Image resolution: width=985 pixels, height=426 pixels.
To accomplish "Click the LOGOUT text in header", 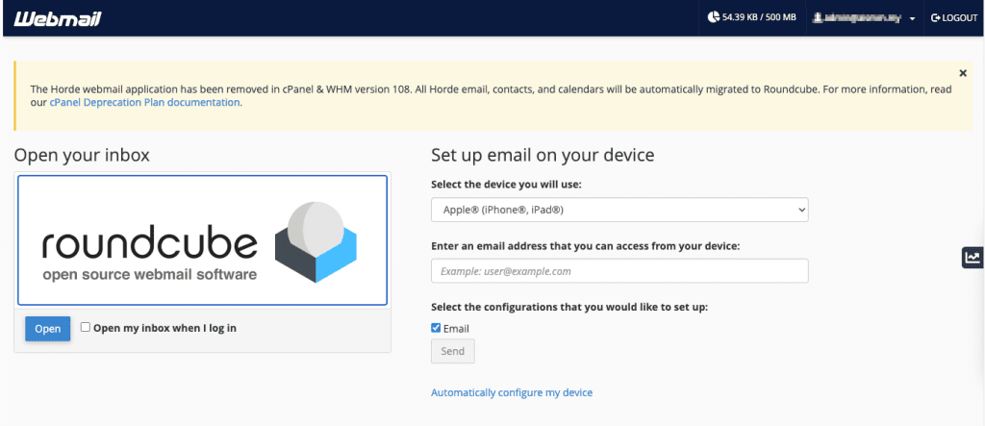I will click(960, 17).
